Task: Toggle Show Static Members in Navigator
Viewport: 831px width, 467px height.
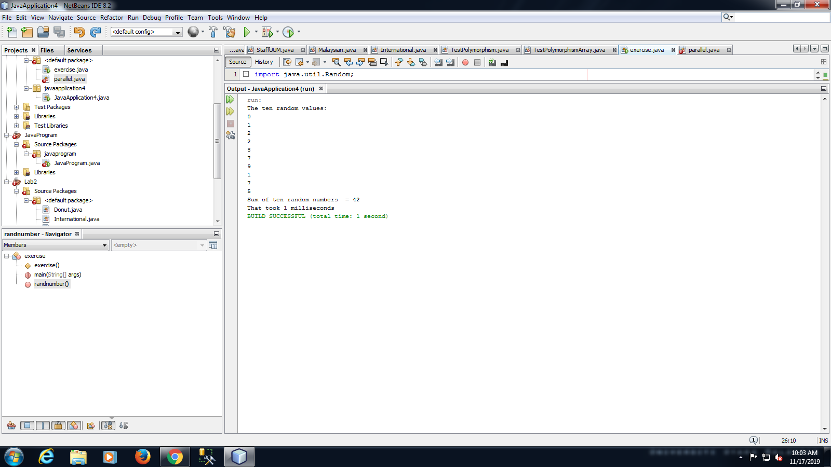Action: point(43,425)
